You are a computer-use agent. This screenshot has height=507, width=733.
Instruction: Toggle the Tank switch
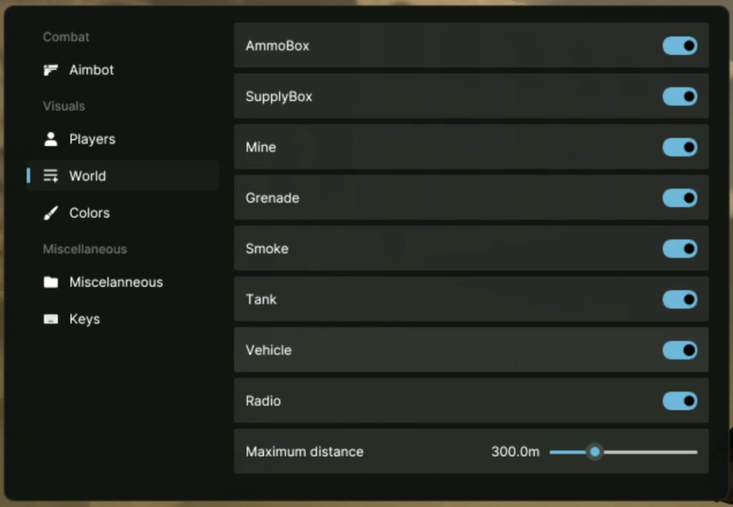679,300
